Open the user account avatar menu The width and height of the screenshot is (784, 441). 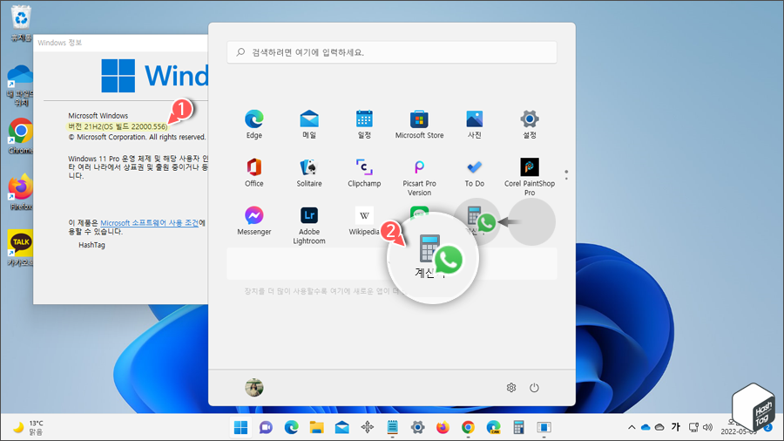[x=254, y=388]
